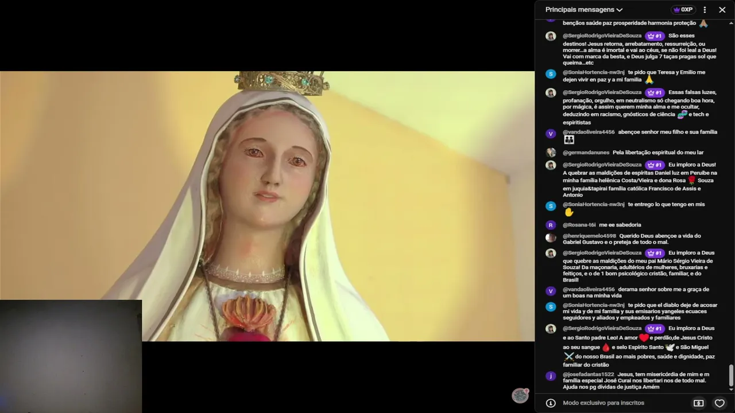Image resolution: width=735 pixels, height=413 pixels.
Task: Click Sonia's avatar on "el diablo deje de acosar" message
Action: (551, 306)
